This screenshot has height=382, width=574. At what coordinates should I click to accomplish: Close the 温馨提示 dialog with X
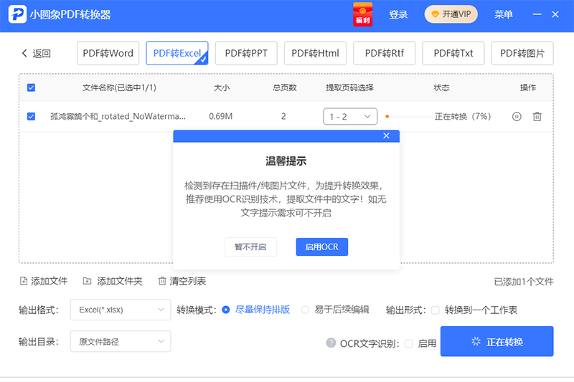(x=386, y=136)
